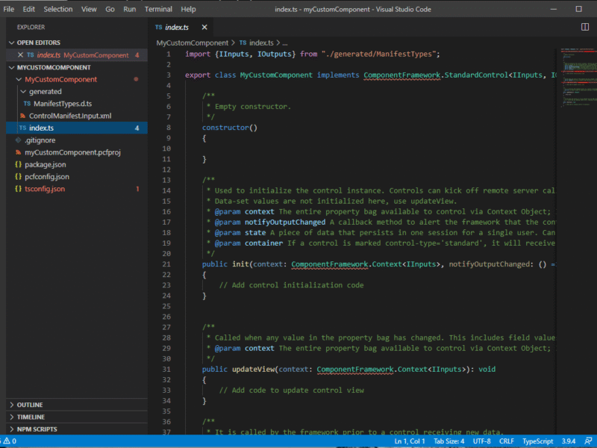Open ControlManifest.Input.xml file
This screenshot has height=448, width=597.
[70, 116]
